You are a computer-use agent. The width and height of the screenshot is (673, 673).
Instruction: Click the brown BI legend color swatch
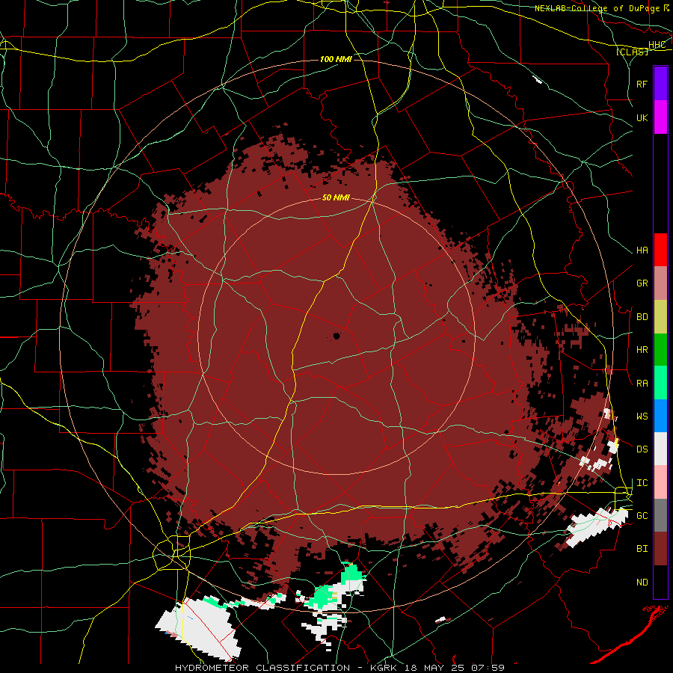pyautogui.click(x=660, y=549)
